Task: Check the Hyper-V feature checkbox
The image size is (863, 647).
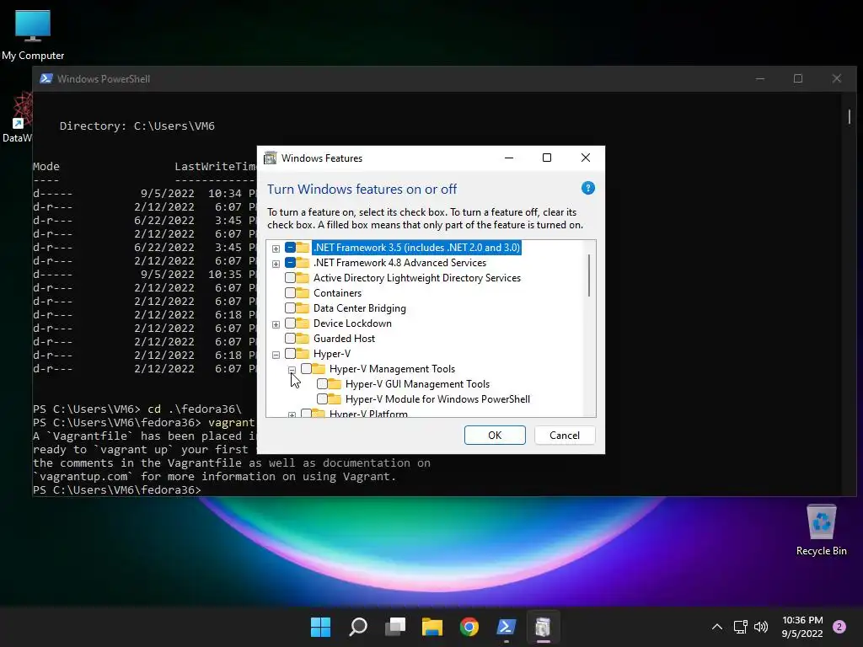Action: 290,354
